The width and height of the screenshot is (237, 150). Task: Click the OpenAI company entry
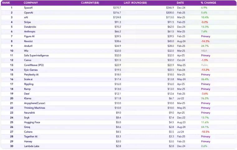click(29, 12)
